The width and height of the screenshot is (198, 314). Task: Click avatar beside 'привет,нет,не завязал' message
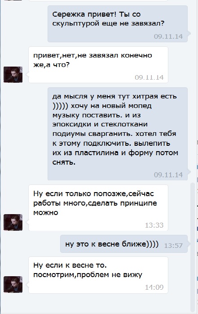tap(13, 75)
